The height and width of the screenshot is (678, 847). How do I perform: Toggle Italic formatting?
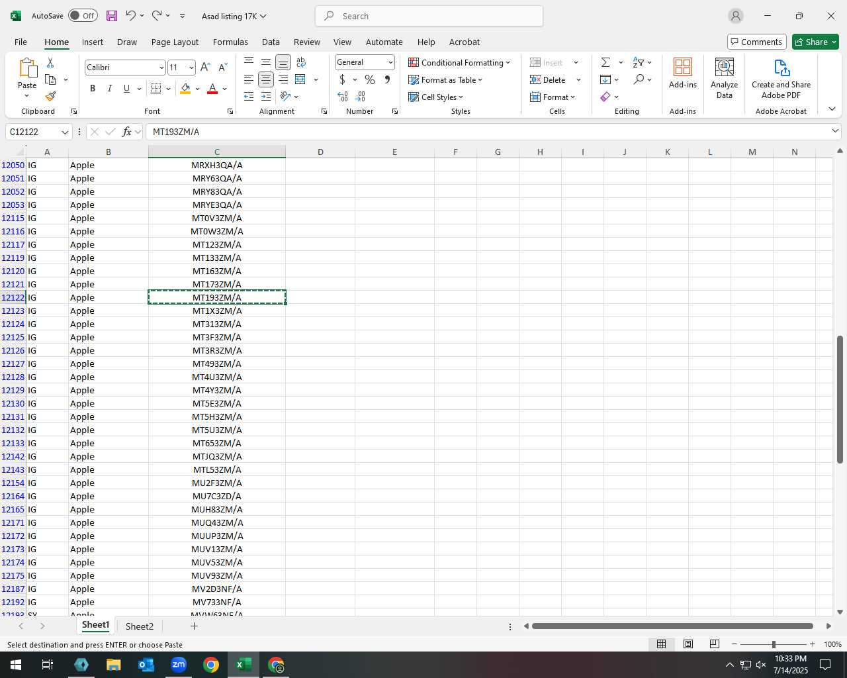[110, 89]
